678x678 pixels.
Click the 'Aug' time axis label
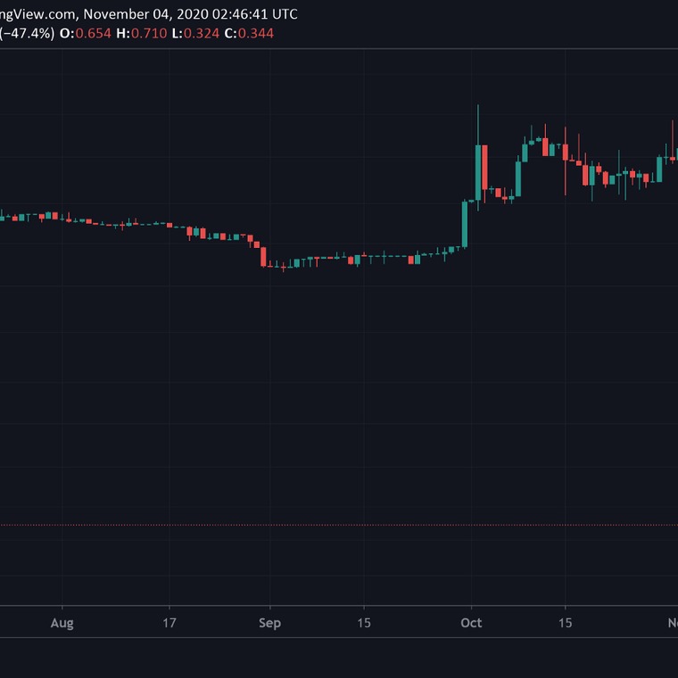pos(62,623)
